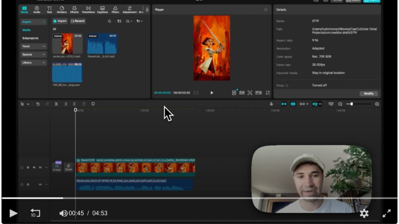Click the Import button
The image size is (399, 224).
point(60,21)
